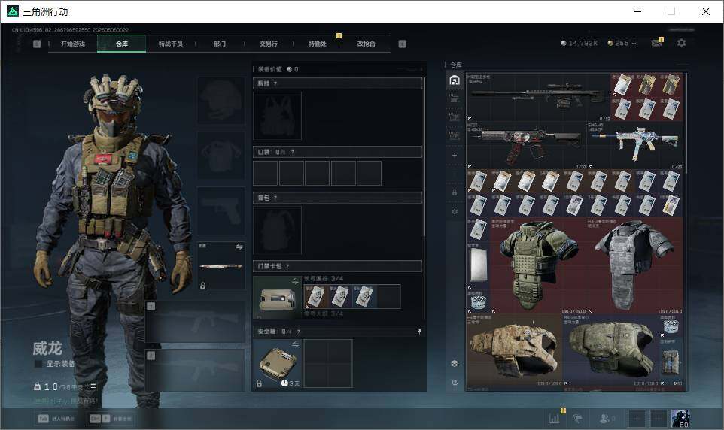The image size is (724, 430).
Task: Pin the 安全箱 section
Action: [419, 332]
